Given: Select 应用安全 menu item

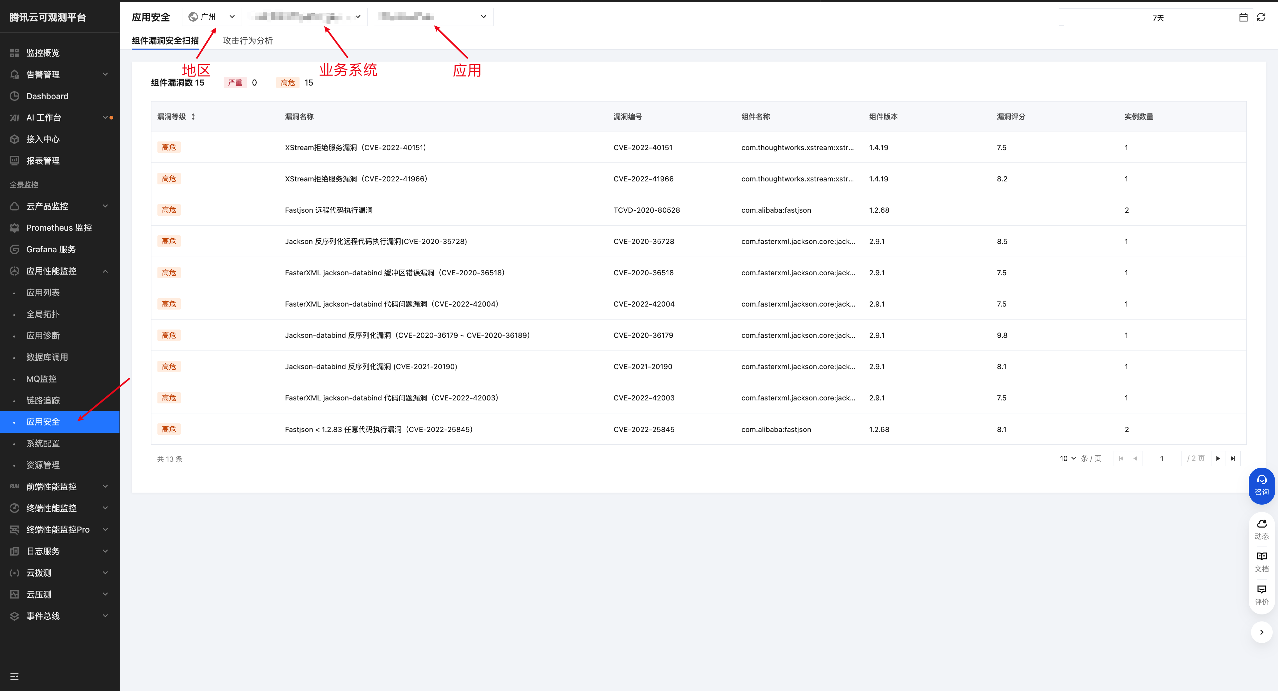Looking at the screenshot, I should [60, 422].
